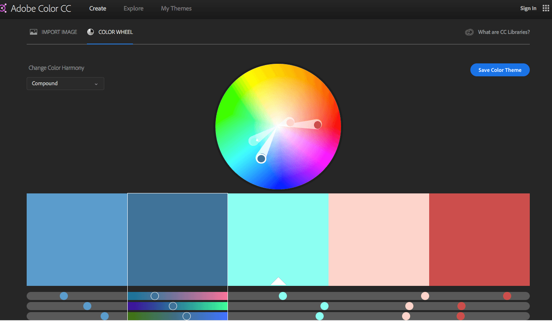Switch to the Explore tab
Viewport: 552px width, 321px height.
pos(133,8)
